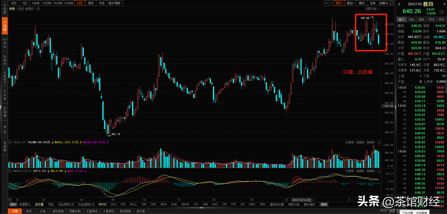The image size is (447, 214).
Task: Toggle the OBV indicator
Action: point(153,204)
